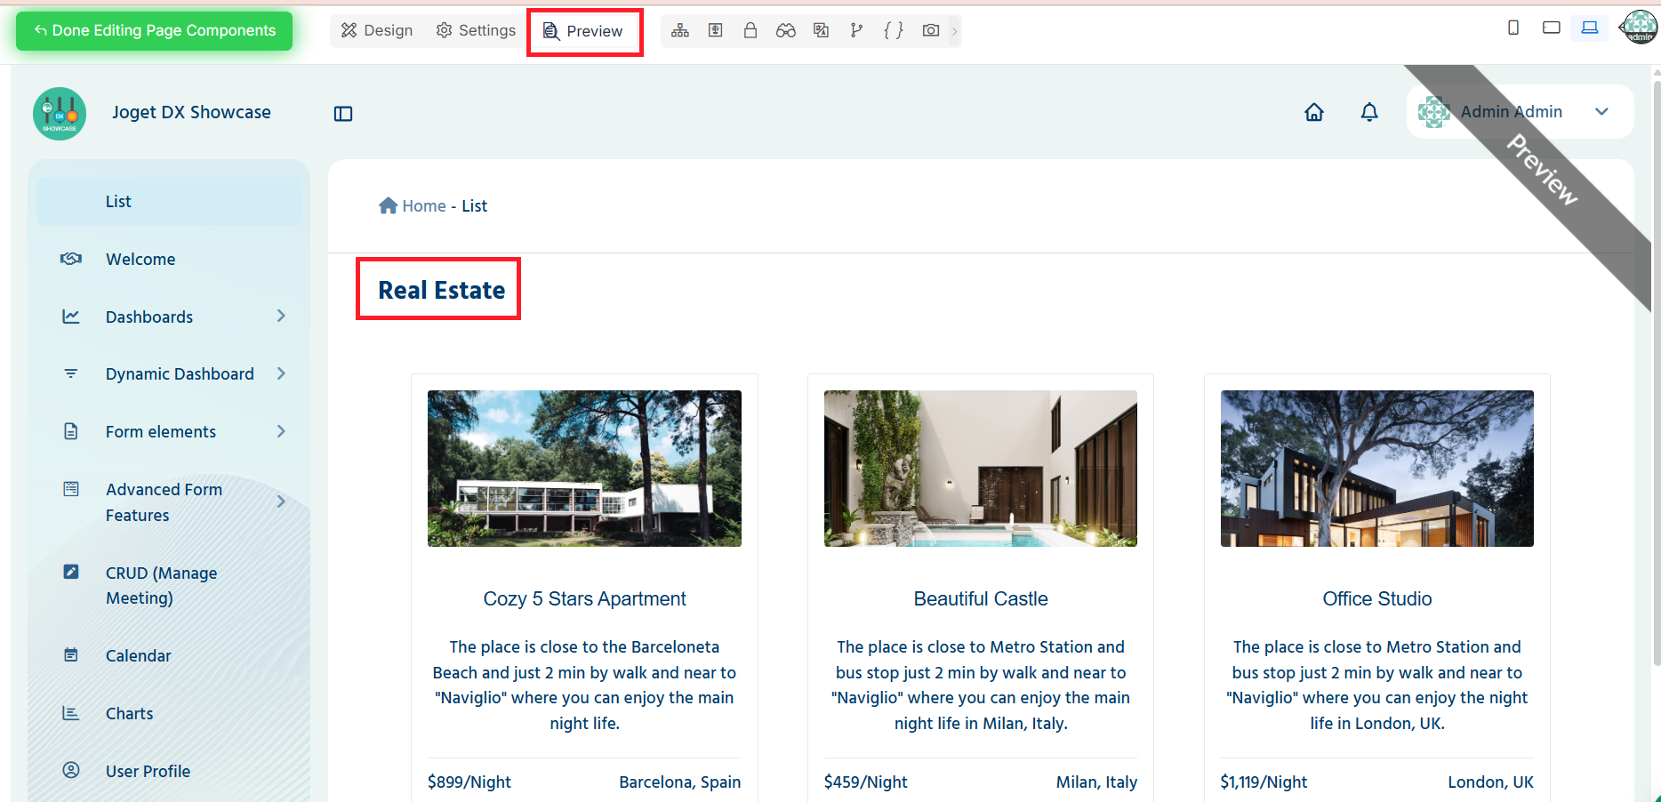Open the tree viewer hierarchy icon
This screenshot has width=1661, height=802.
pyautogui.click(x=680, y=31)
